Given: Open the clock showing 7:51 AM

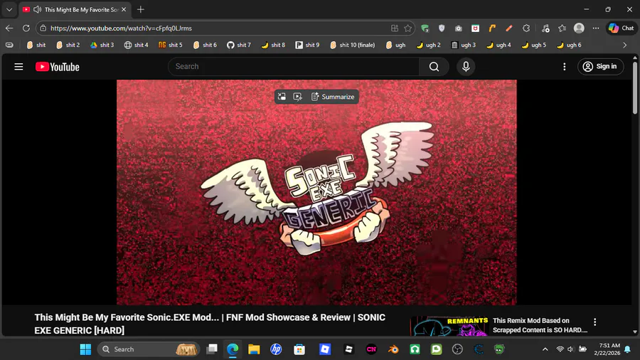Looking at the screenshot, I should click(x=607, y=349).
